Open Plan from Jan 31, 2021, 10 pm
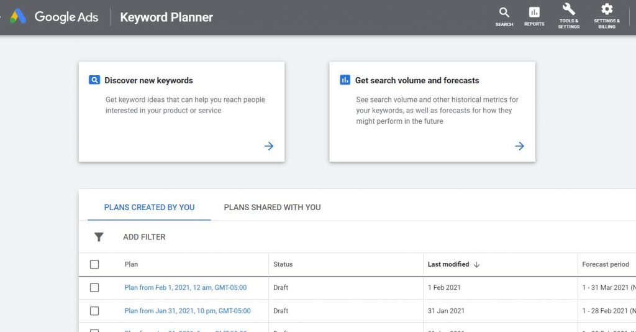 point(188,311)
